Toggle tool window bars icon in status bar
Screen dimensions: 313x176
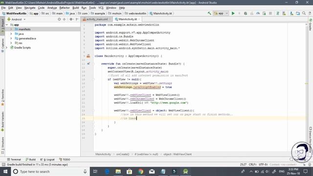coord(3,164)
